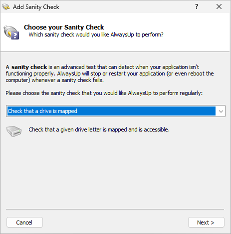Open help with the question mark button

click(197, 6)
